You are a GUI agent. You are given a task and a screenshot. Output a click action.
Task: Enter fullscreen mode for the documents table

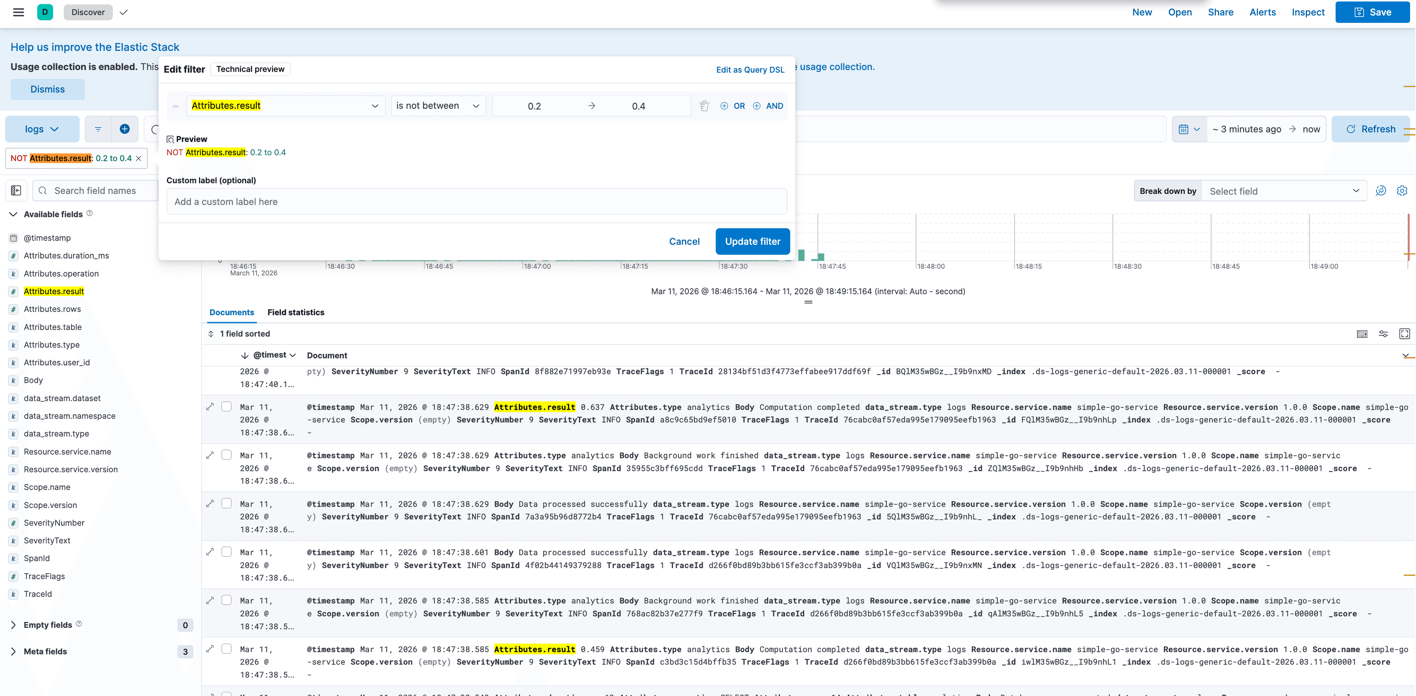pyautogui.click(x=1405, y=334)
